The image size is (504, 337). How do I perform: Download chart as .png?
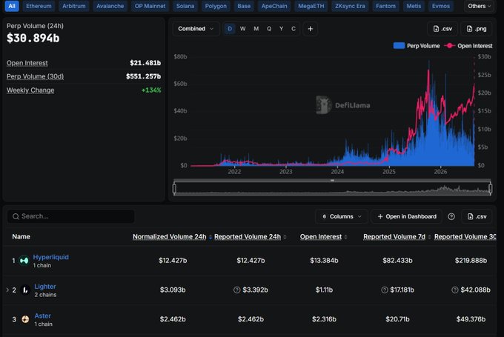[x=477, y=29]
